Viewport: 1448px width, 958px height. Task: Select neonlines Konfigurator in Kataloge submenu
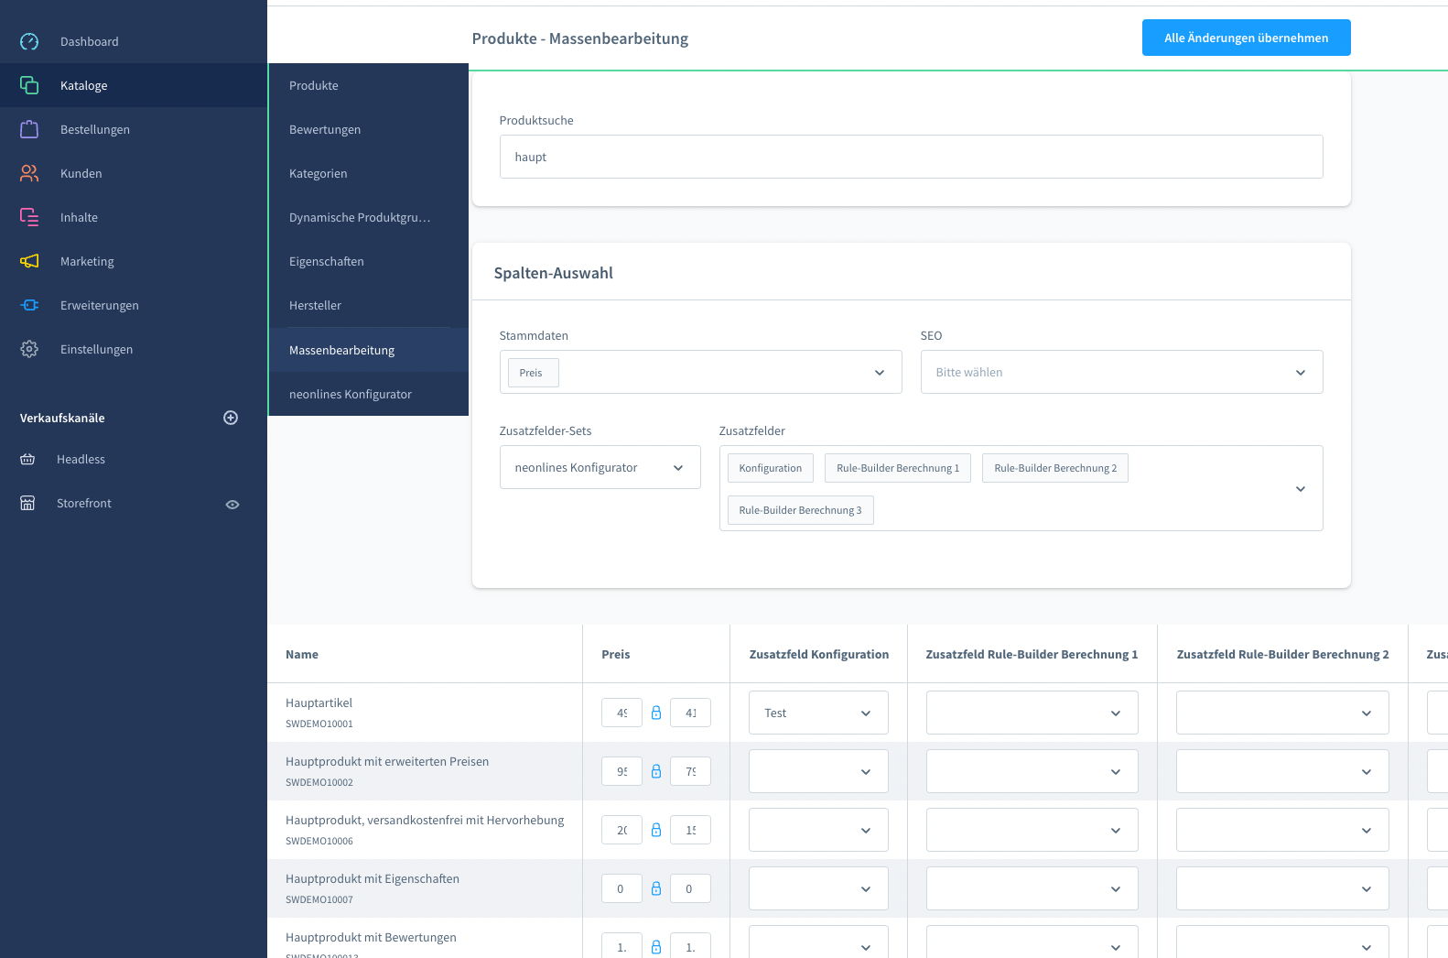pyautogui.click(x=350, y=394)
